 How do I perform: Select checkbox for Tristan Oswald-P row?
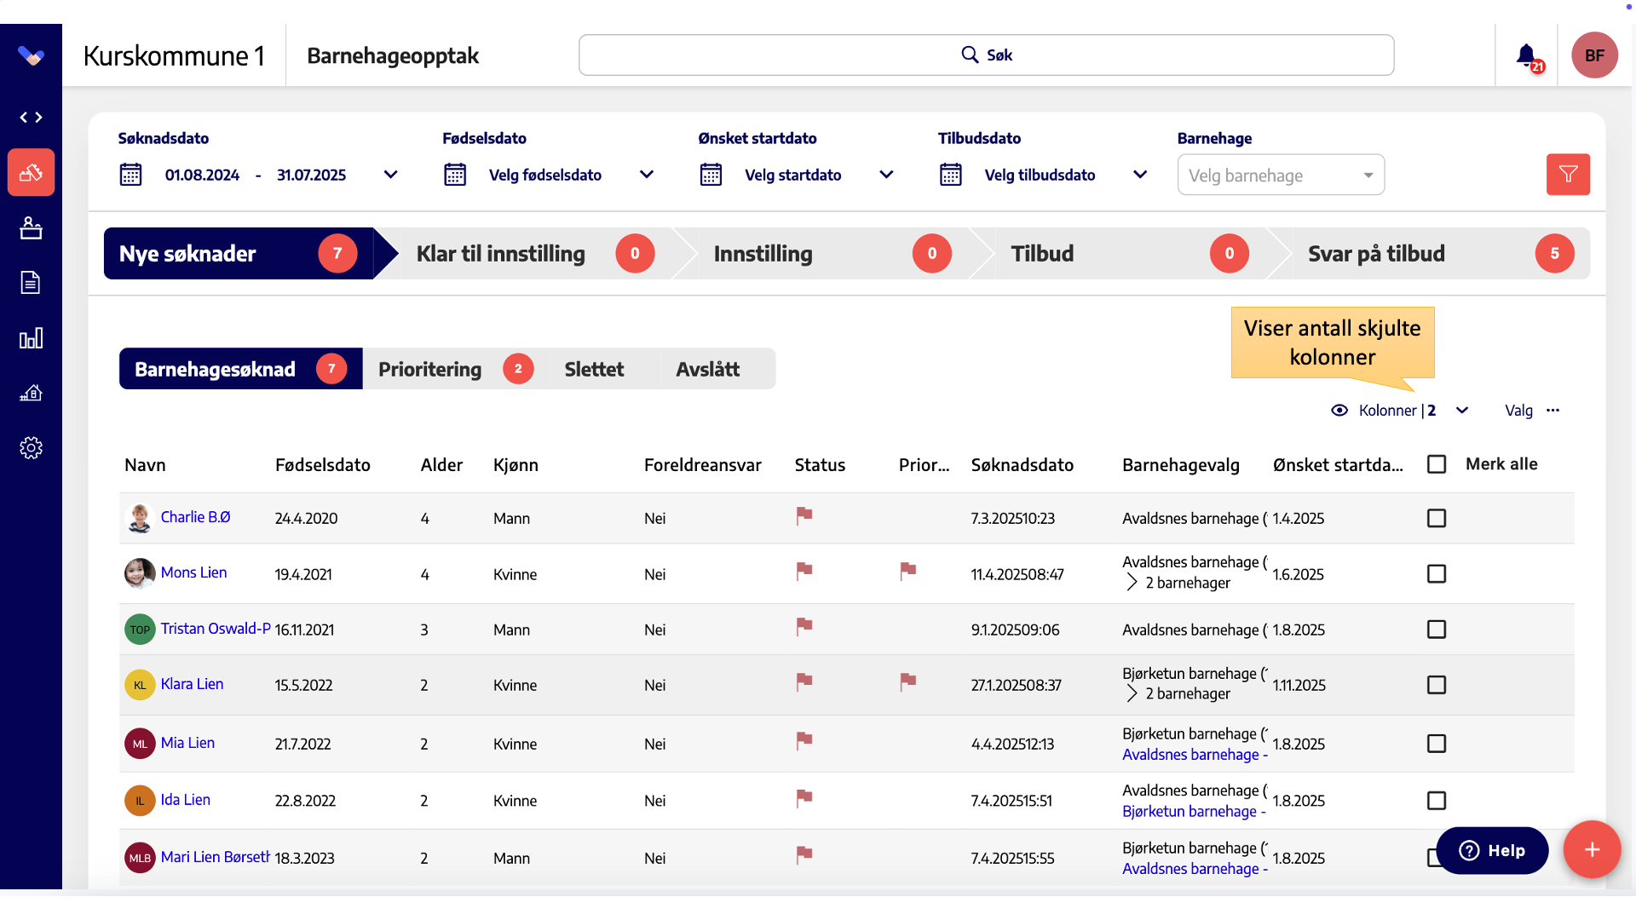click(x=1437, y=630)
